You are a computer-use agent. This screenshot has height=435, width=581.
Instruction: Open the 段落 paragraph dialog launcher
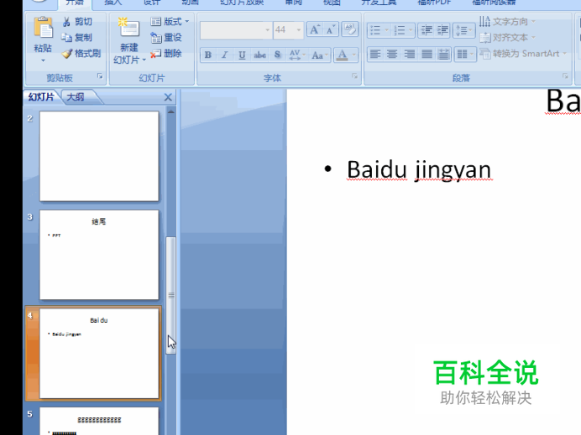coord(565,75)
